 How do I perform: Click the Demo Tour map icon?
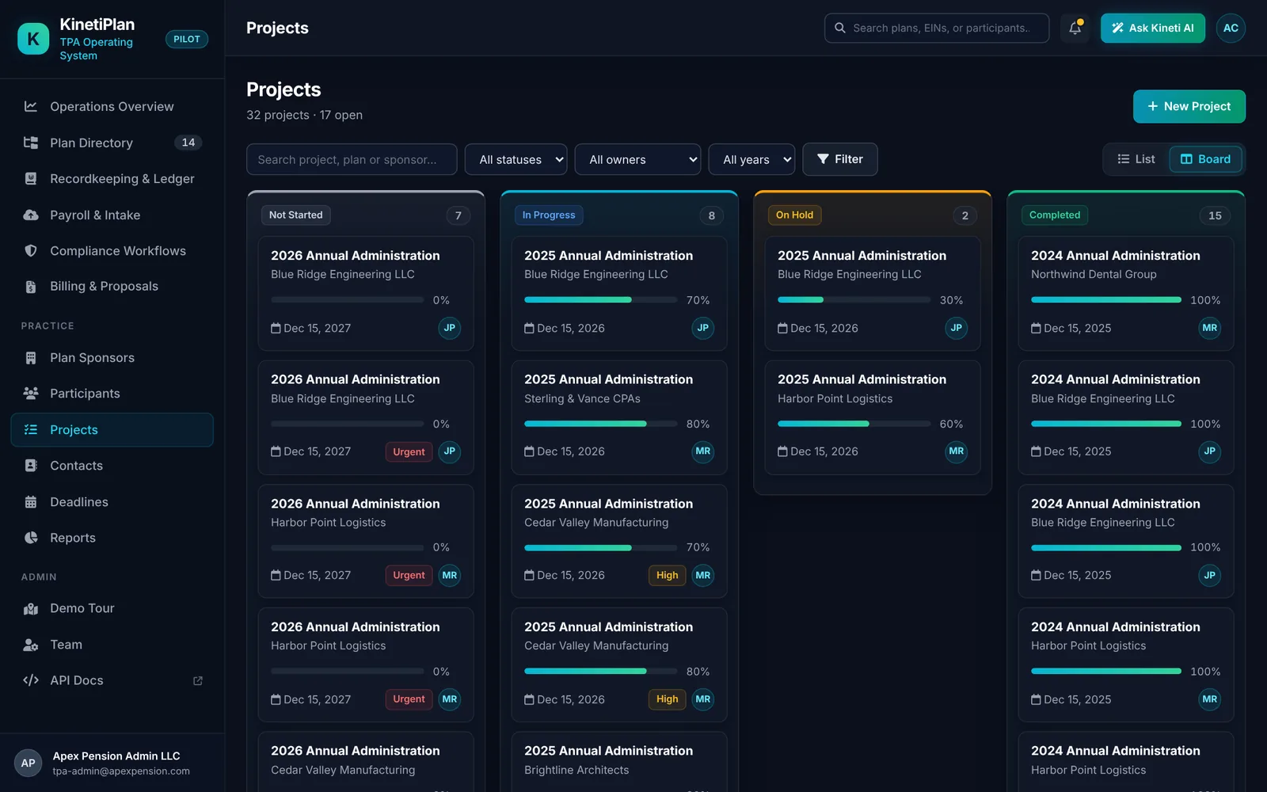coord(31,608)
